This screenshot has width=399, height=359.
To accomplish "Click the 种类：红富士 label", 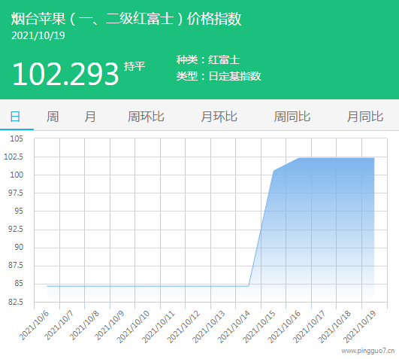I will (x=208, y=60).
